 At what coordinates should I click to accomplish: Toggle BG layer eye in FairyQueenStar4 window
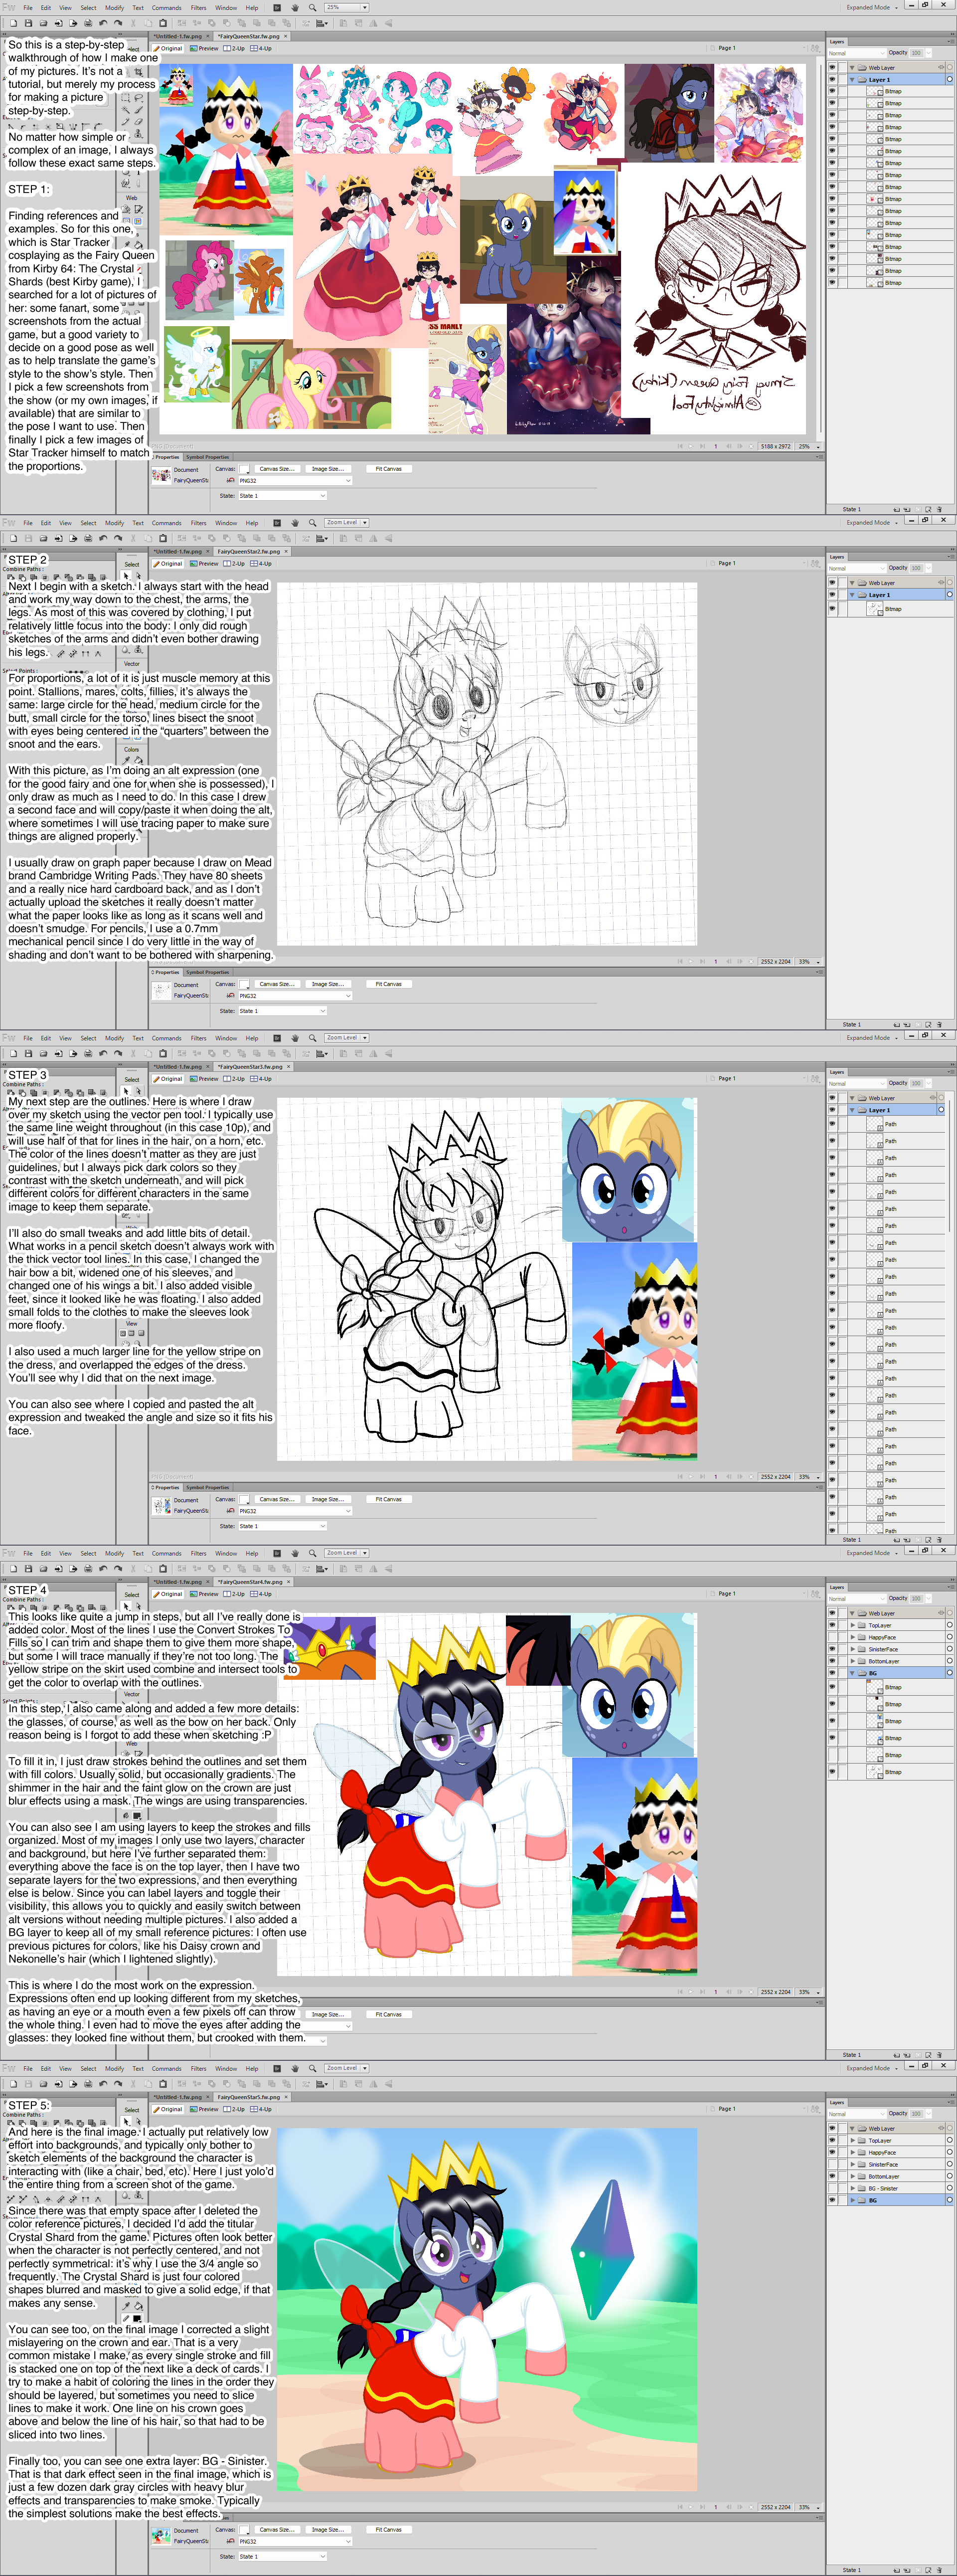[833, 1673]
